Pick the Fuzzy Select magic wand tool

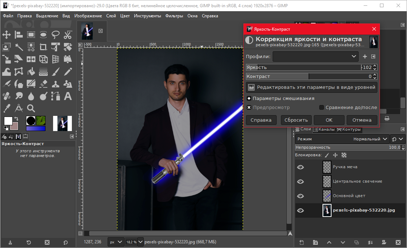[x=18, y=47]
